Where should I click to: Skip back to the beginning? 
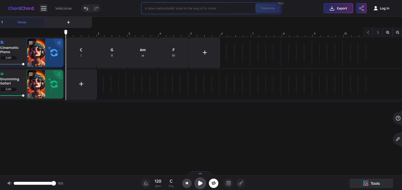187,183
